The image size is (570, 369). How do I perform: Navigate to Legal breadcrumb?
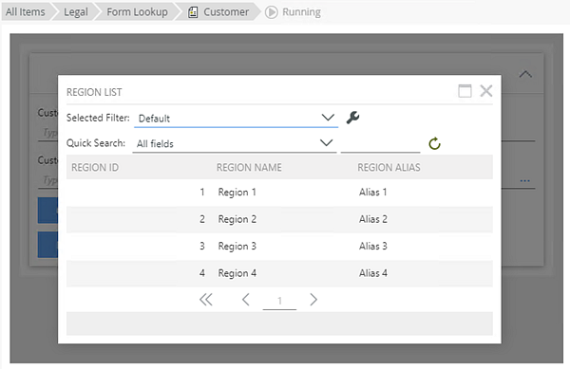coord(76,12)
